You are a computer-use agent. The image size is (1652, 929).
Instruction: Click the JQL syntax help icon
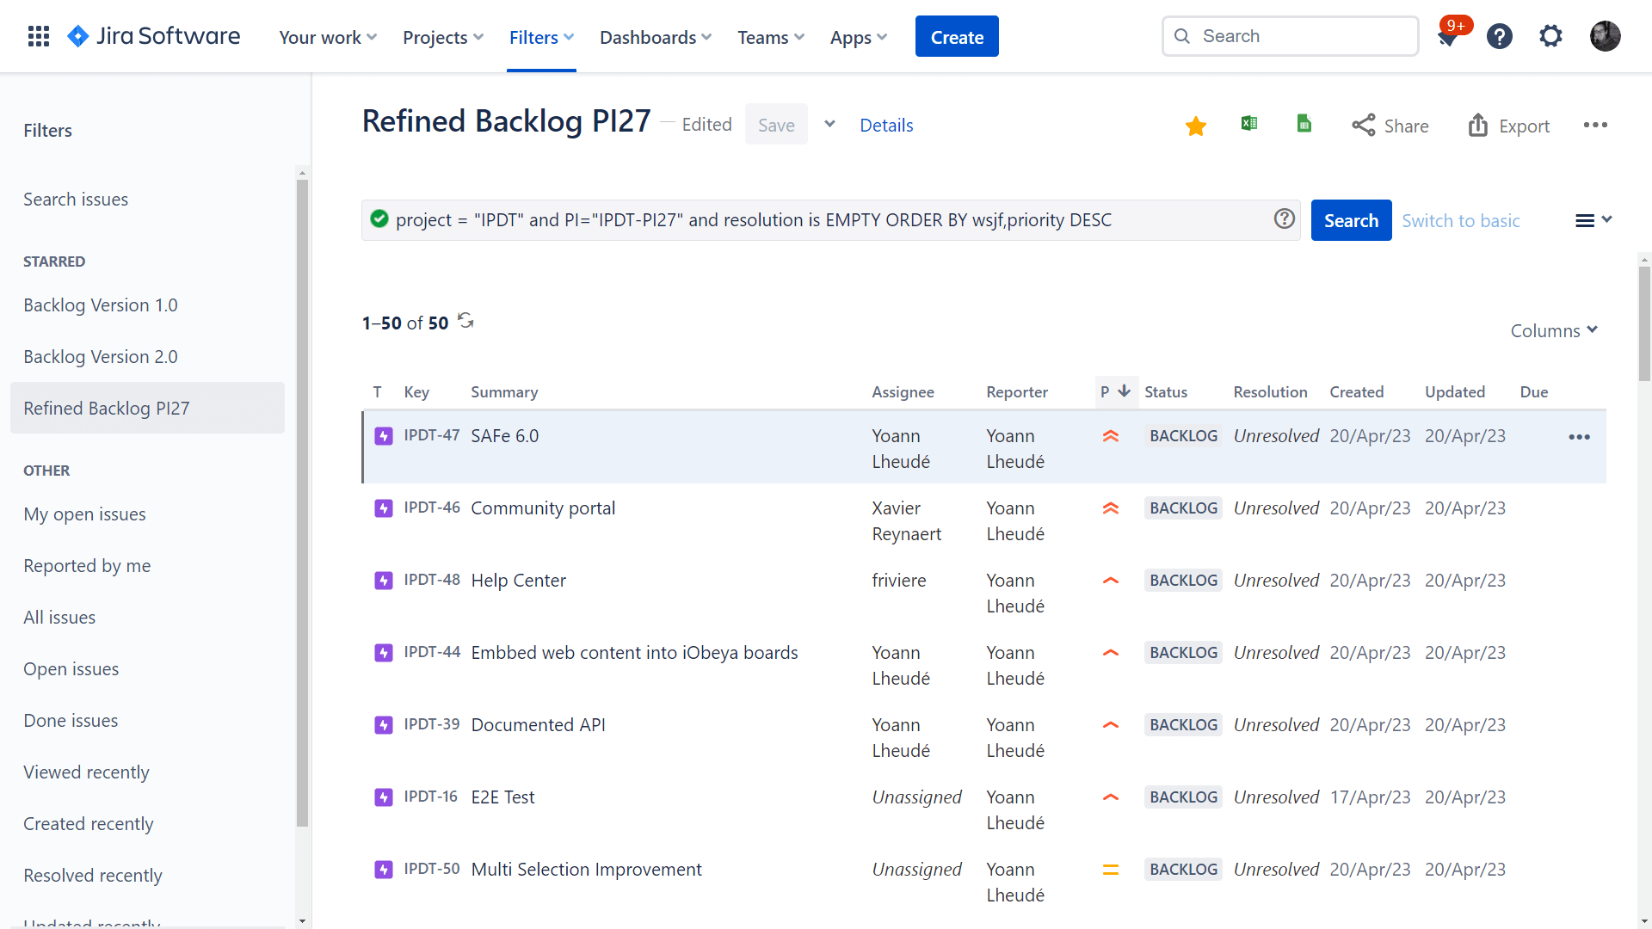(x=1285, y=218)
